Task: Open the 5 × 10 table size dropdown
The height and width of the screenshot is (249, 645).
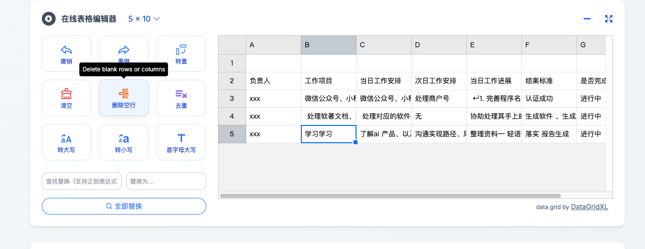Action: (144, 19)
